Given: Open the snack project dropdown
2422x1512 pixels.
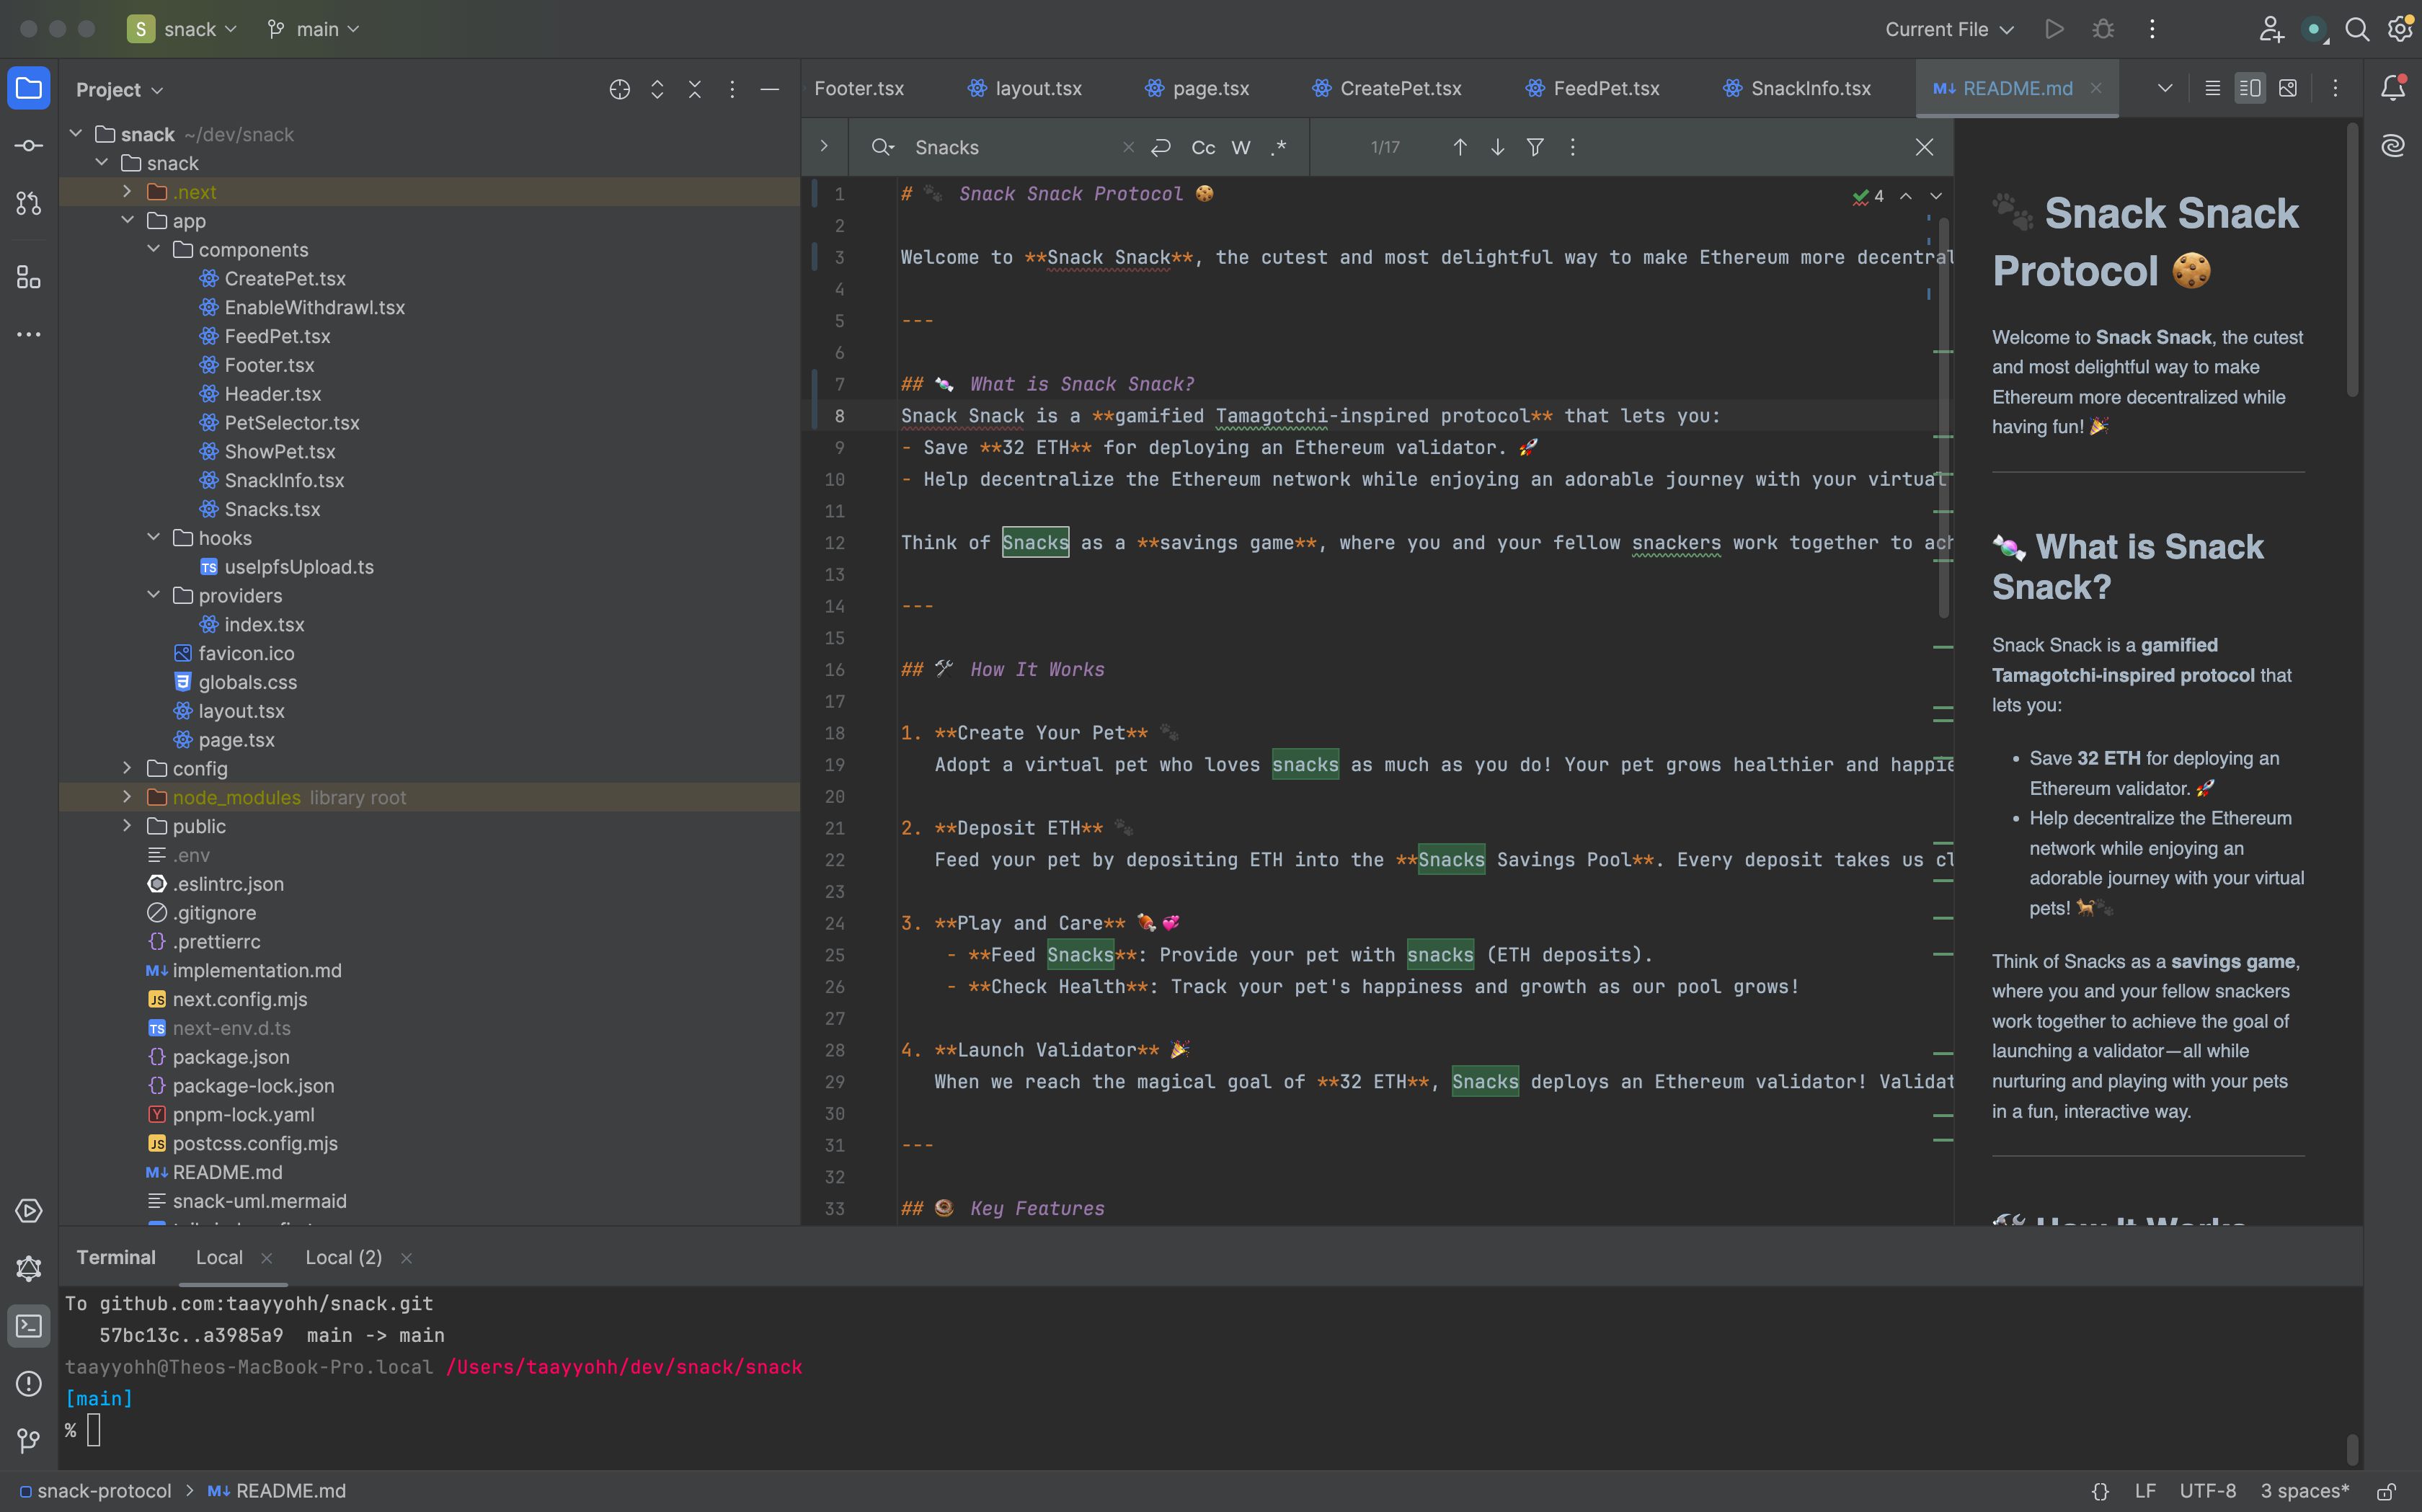Looking at the screenshot, I should click(183, 29).
